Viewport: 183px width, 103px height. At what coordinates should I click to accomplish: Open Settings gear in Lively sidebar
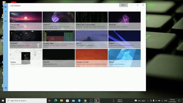coord(6,88)
